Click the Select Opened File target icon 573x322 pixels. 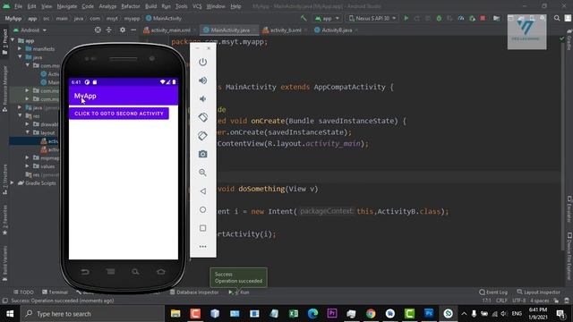pyautogui.click(x=98, y=30)
